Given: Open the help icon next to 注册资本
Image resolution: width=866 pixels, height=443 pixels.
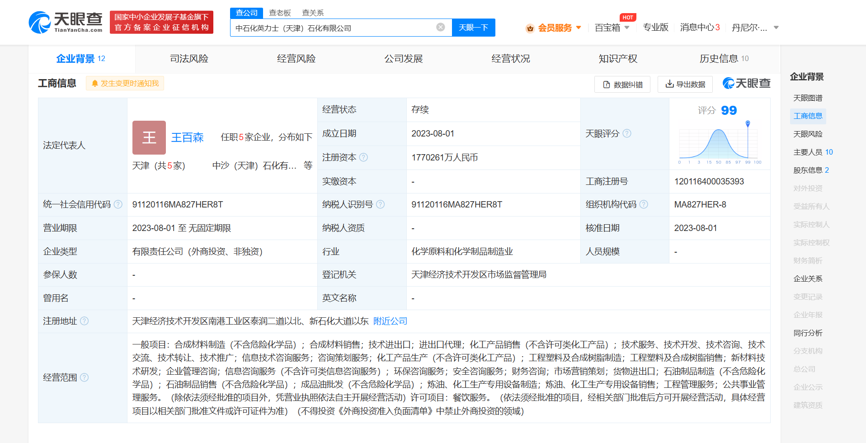Looking at the screenshot, I should click(x=364, y=157).
